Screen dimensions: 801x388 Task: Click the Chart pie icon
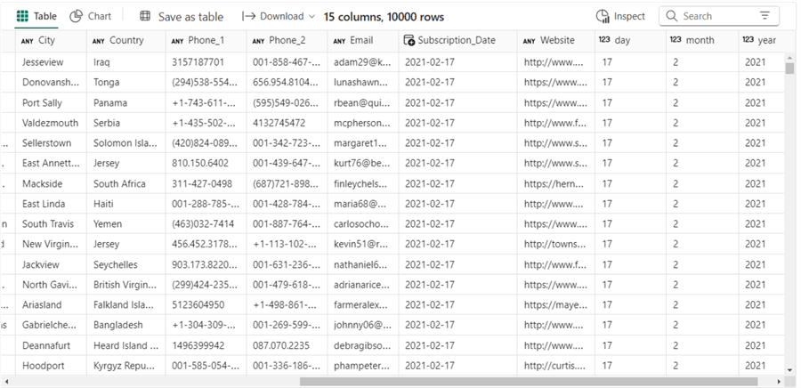[77, 16]
